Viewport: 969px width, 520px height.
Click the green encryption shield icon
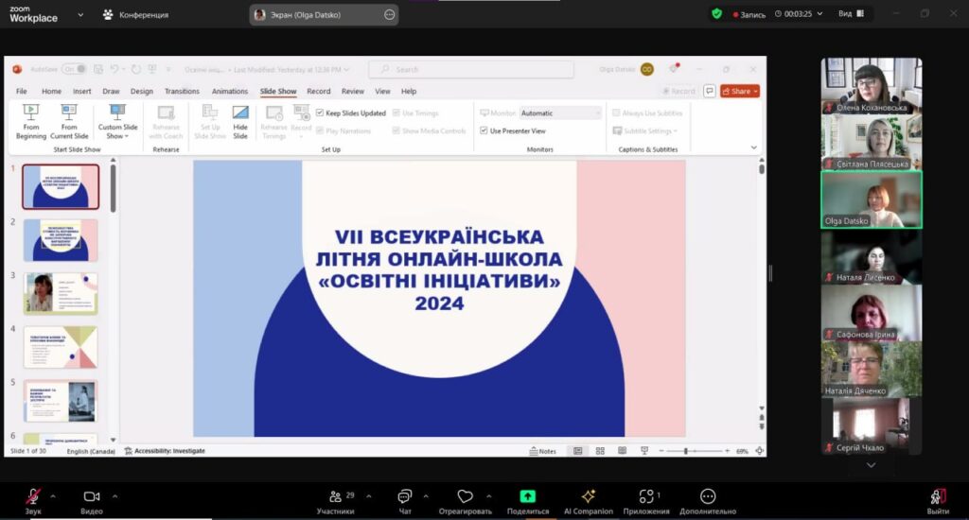coord(717,13)
